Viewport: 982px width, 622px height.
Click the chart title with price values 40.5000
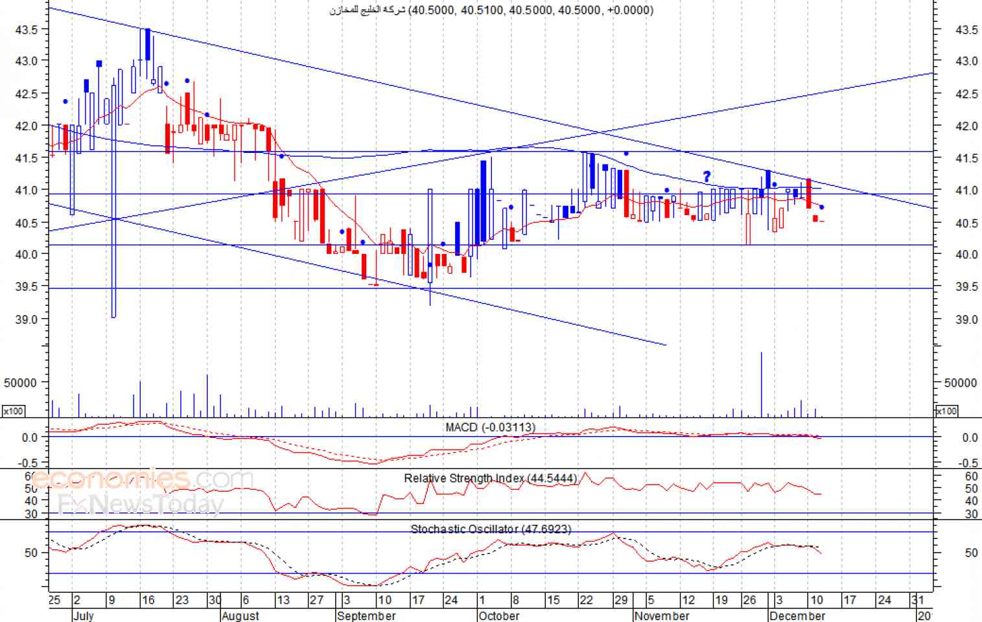click(491, 10)
